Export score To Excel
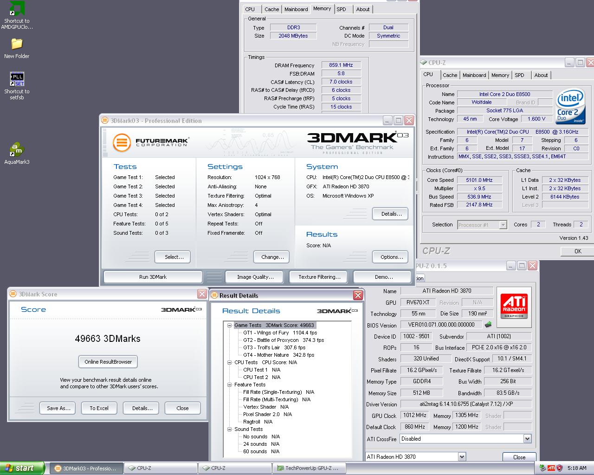Screen dimensions: 594x475 point(99,408)
